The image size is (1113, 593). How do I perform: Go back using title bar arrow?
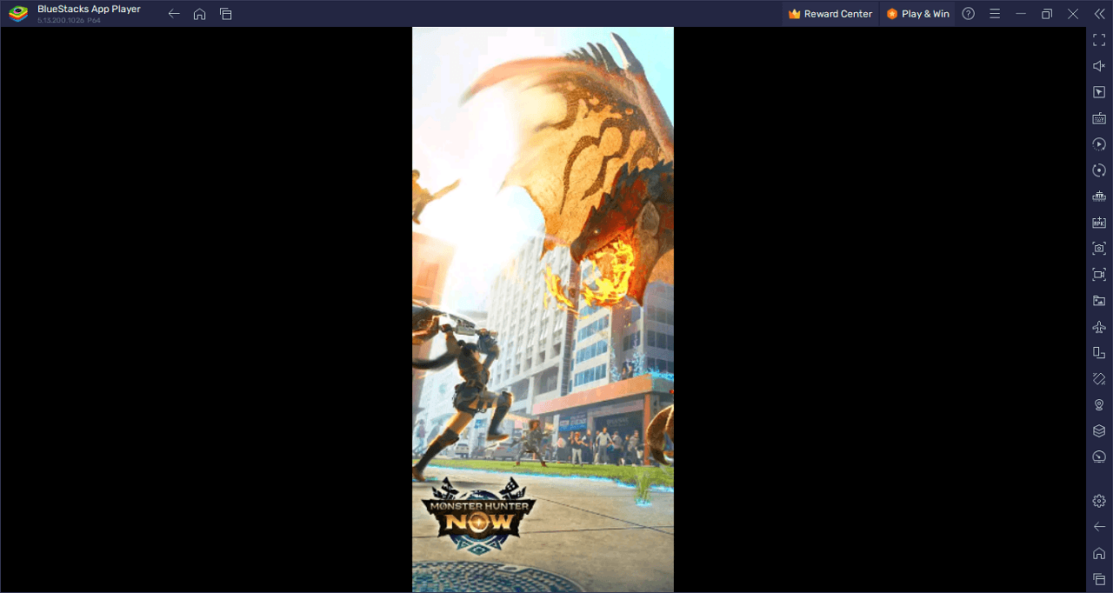(174, 14)
